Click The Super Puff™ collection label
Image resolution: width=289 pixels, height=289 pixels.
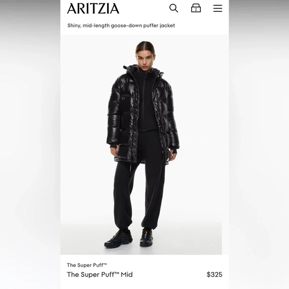[x=87, y=265]
